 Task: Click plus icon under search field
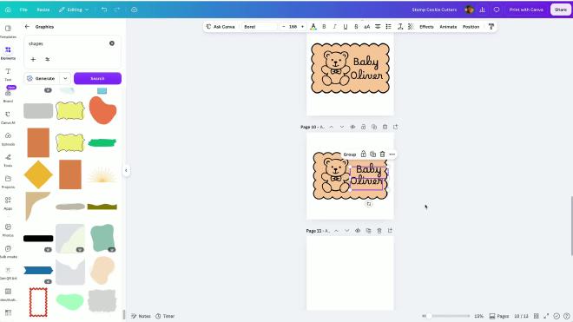pos(33,59)
